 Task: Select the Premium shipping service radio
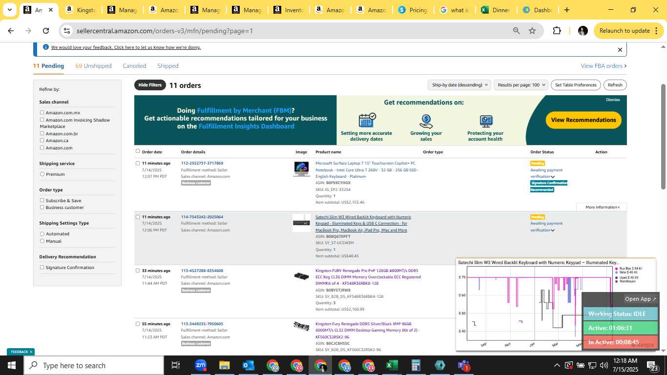[42, 174]
